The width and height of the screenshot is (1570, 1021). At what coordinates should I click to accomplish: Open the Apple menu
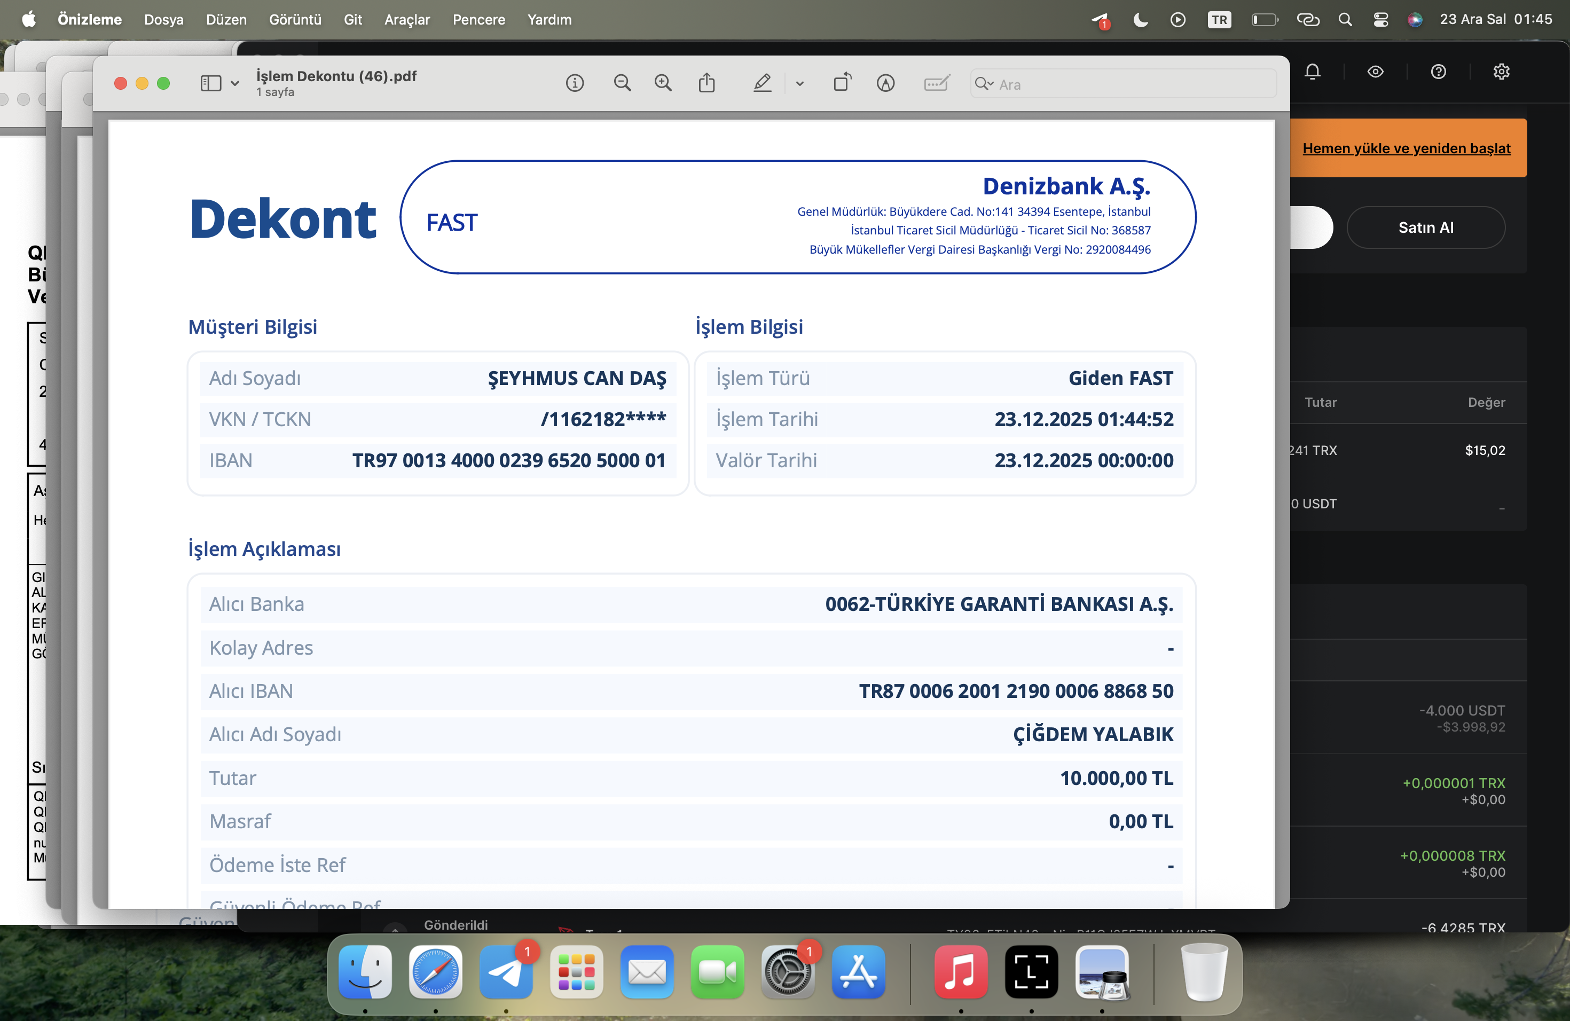(x=28, y=20)
